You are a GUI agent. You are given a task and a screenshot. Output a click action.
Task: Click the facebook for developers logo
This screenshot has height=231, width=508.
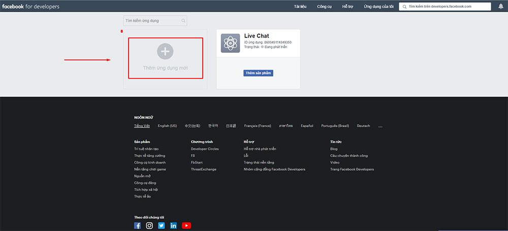(30, 7)
